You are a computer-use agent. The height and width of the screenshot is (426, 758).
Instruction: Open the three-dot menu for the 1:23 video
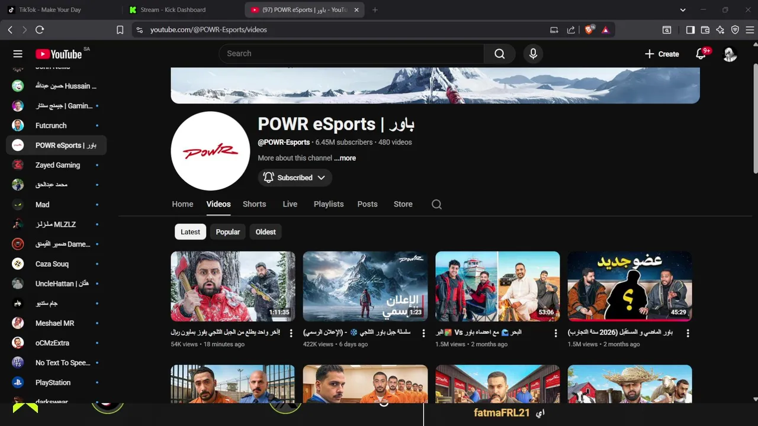coord(423,333)
